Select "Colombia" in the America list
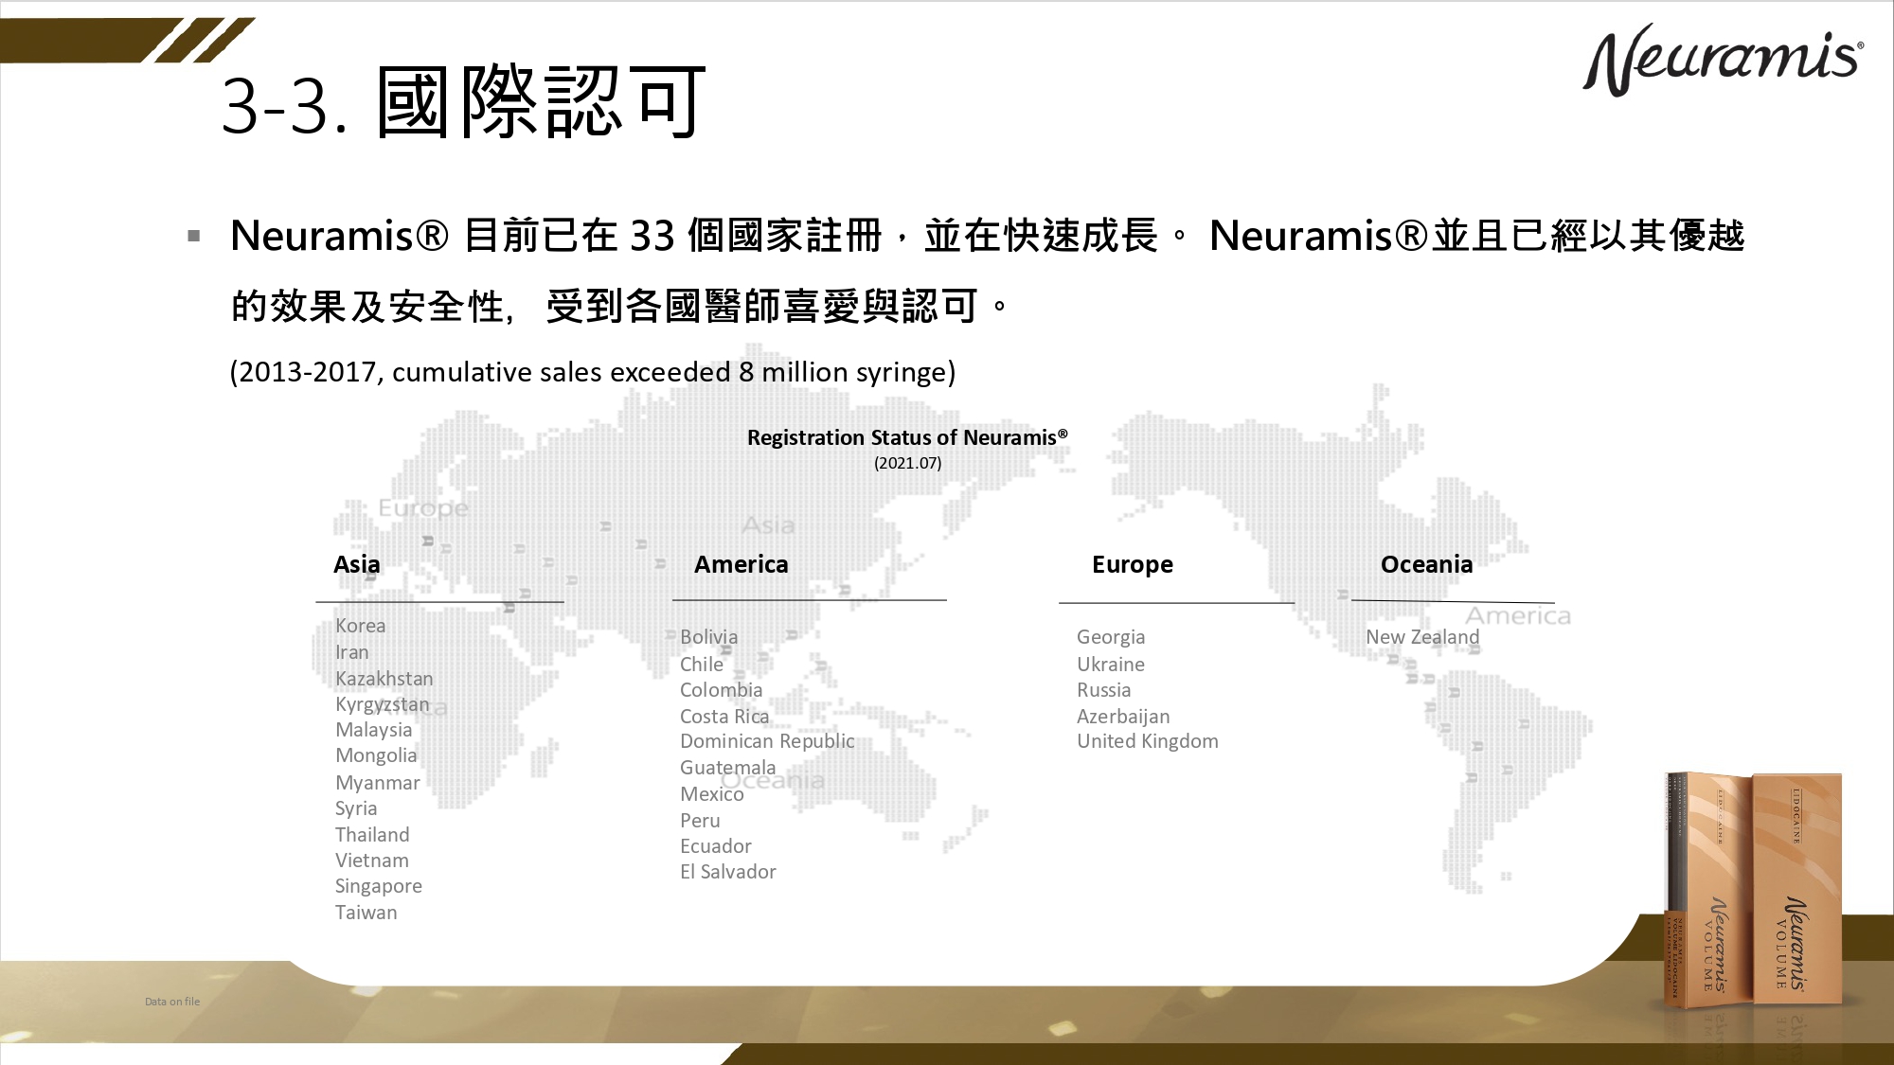Screen dimensions: 1894x1065 [x=721, y=690]
